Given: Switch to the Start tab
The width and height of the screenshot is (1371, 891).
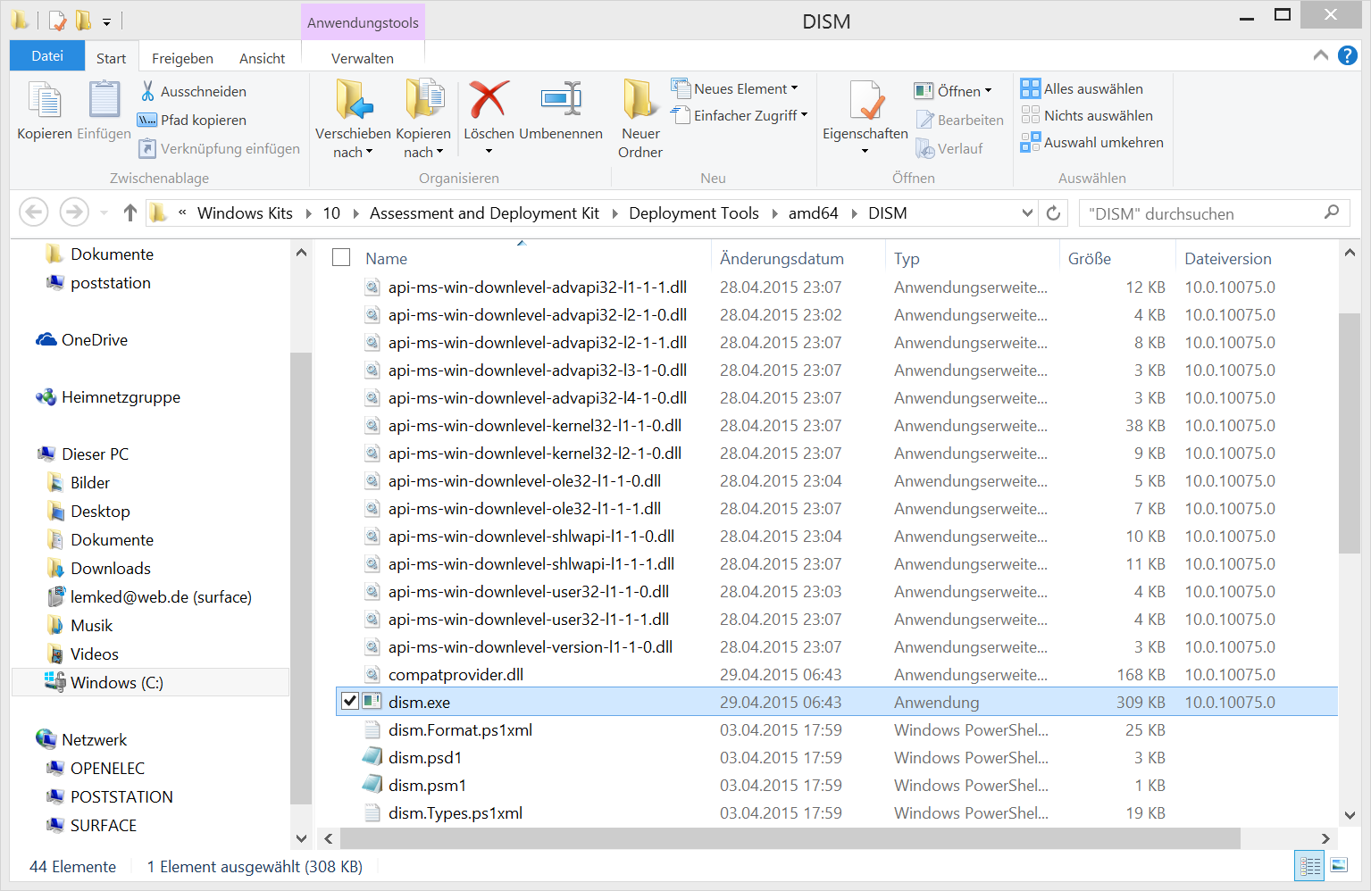Looking at the screenshot, I should click(112, 58).
